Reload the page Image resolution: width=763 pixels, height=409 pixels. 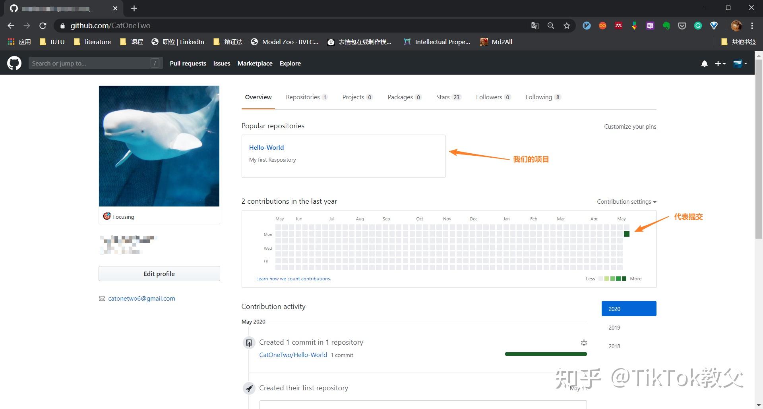(x=43, y=26)
